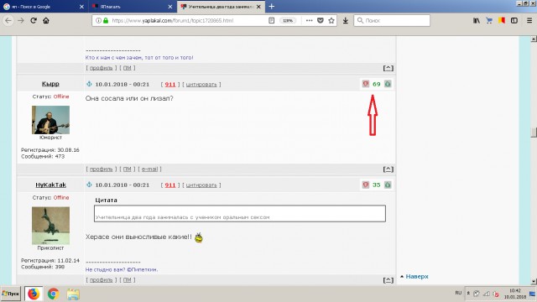This screenshot has width=537, height=302.
Task: Click the Наверх link
Action: click(417, 276)
